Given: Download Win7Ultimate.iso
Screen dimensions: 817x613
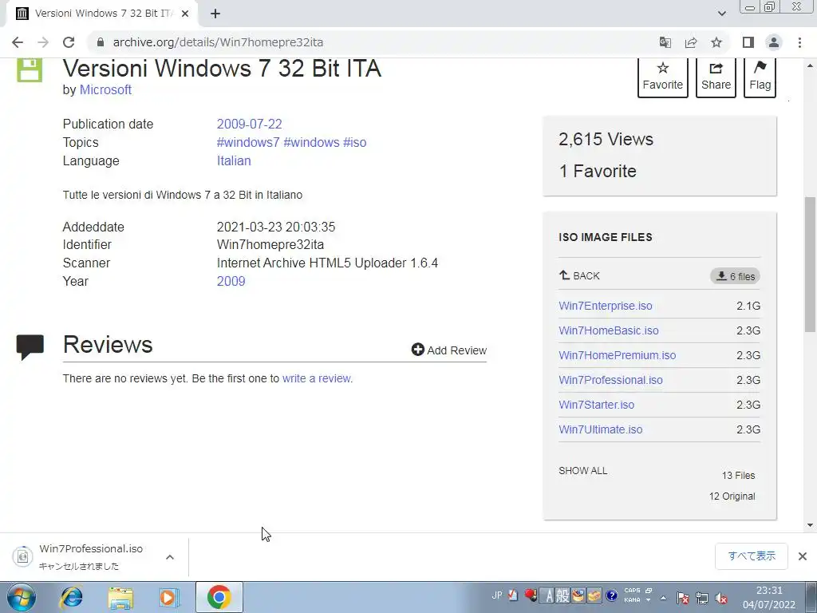Looking at the screenshot, I should pyautogui.click(x=601, y=429).
